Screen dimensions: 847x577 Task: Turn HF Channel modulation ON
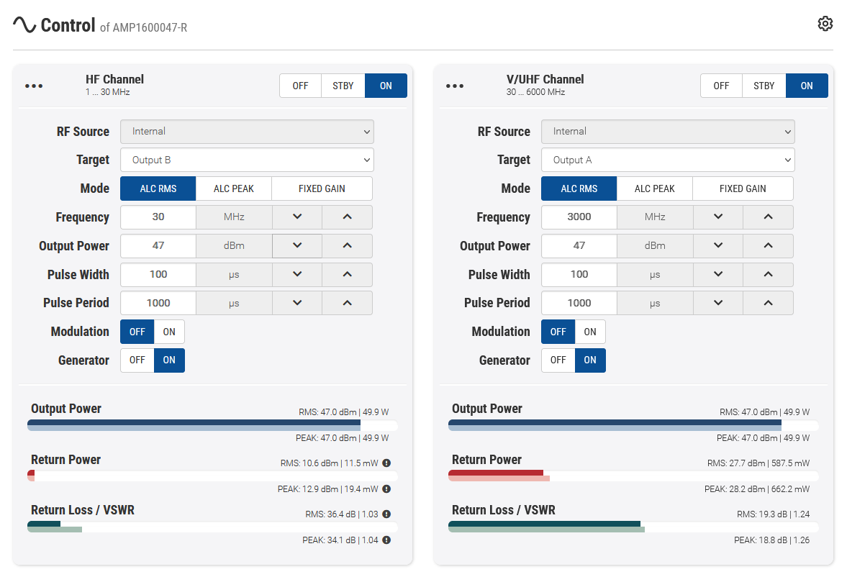point(169,332)
